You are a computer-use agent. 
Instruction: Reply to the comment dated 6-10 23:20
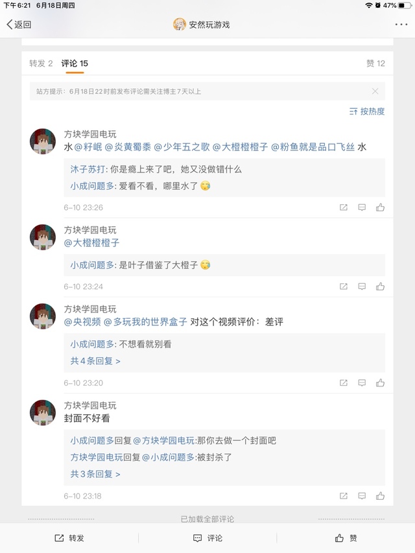coord(362,383)
